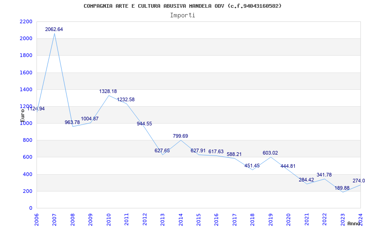Select the 2010 x-axis year label
The width and height of the screenshot is (365, 228).
tap(109, 219)
